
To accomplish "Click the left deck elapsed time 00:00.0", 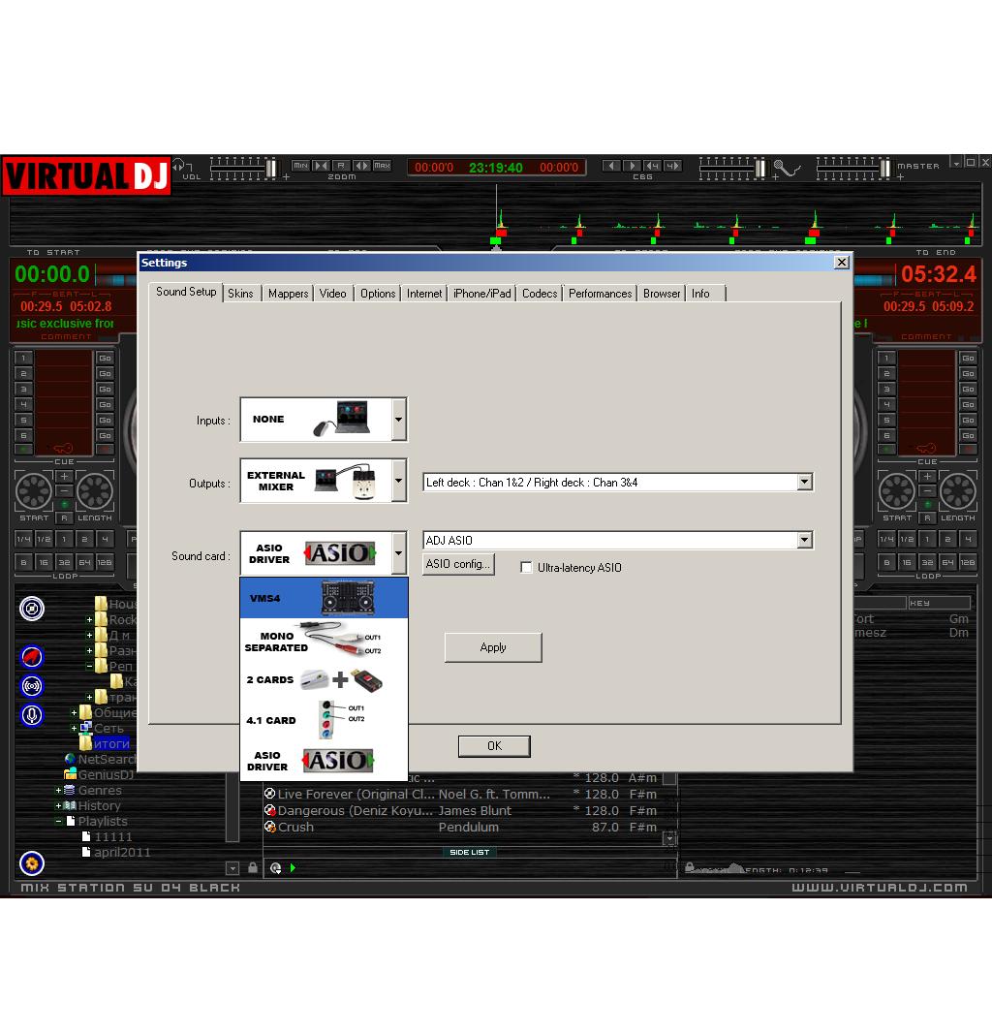I will 52,273.
